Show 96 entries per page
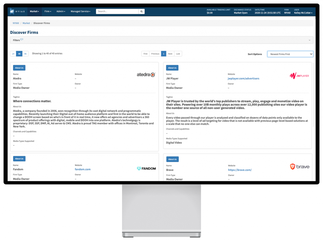 coord(25,54)
